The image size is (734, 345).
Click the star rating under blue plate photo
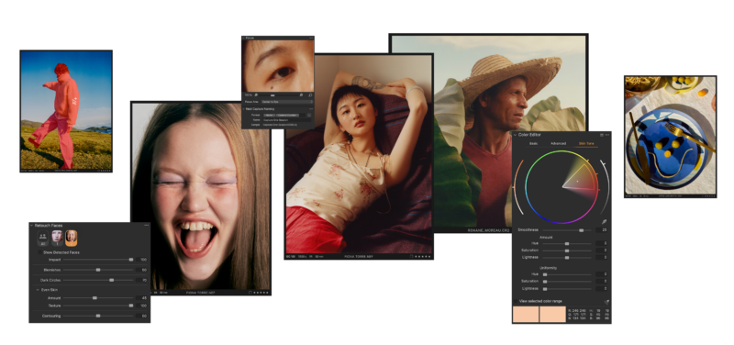[x=708, y=196]
